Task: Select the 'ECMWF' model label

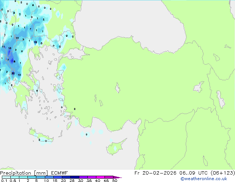Action: [59, 173]
